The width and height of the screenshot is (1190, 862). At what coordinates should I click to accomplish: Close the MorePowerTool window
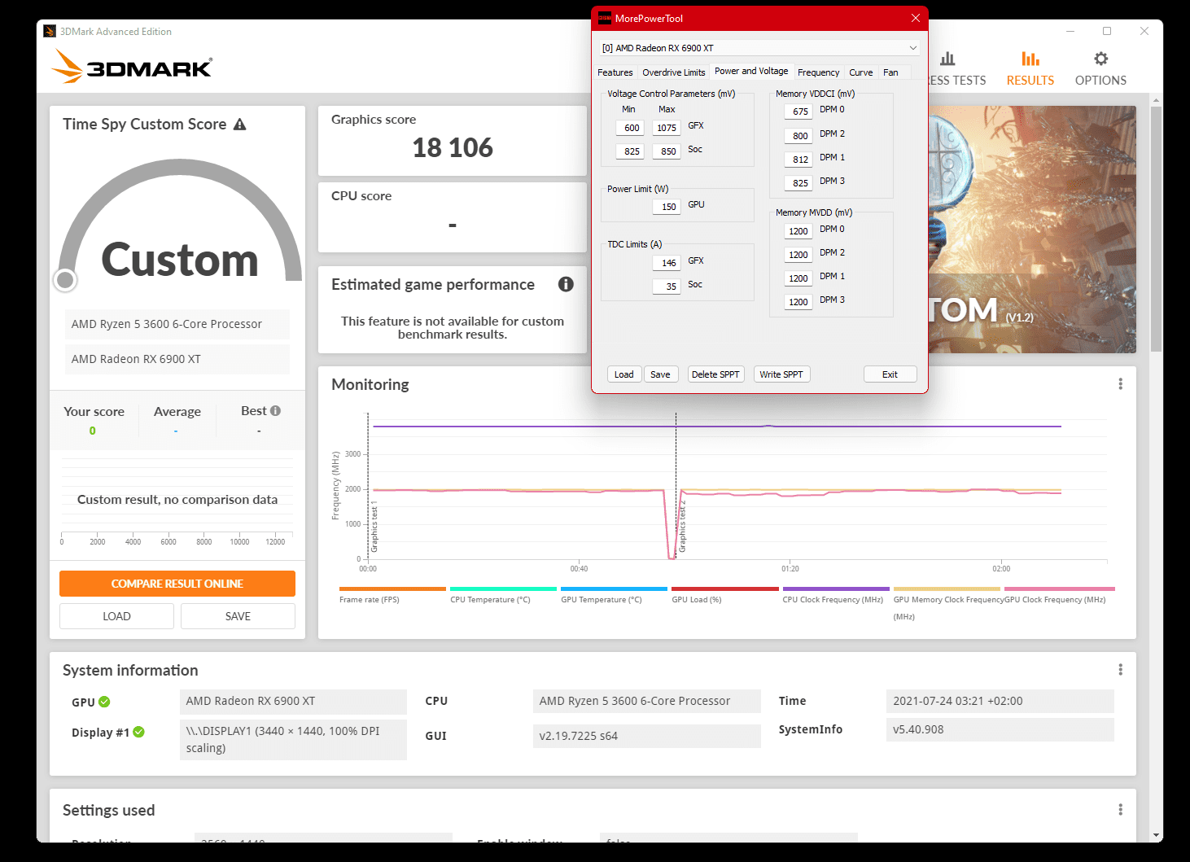tap(916, 18)
